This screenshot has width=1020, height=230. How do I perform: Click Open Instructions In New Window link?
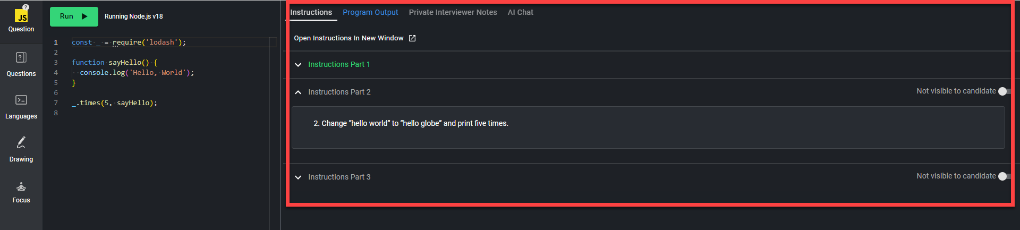tap(348, 38)
